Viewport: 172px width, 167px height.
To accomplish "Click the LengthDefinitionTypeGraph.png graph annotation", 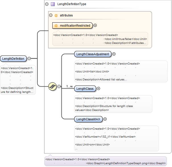I will (126, 163).
